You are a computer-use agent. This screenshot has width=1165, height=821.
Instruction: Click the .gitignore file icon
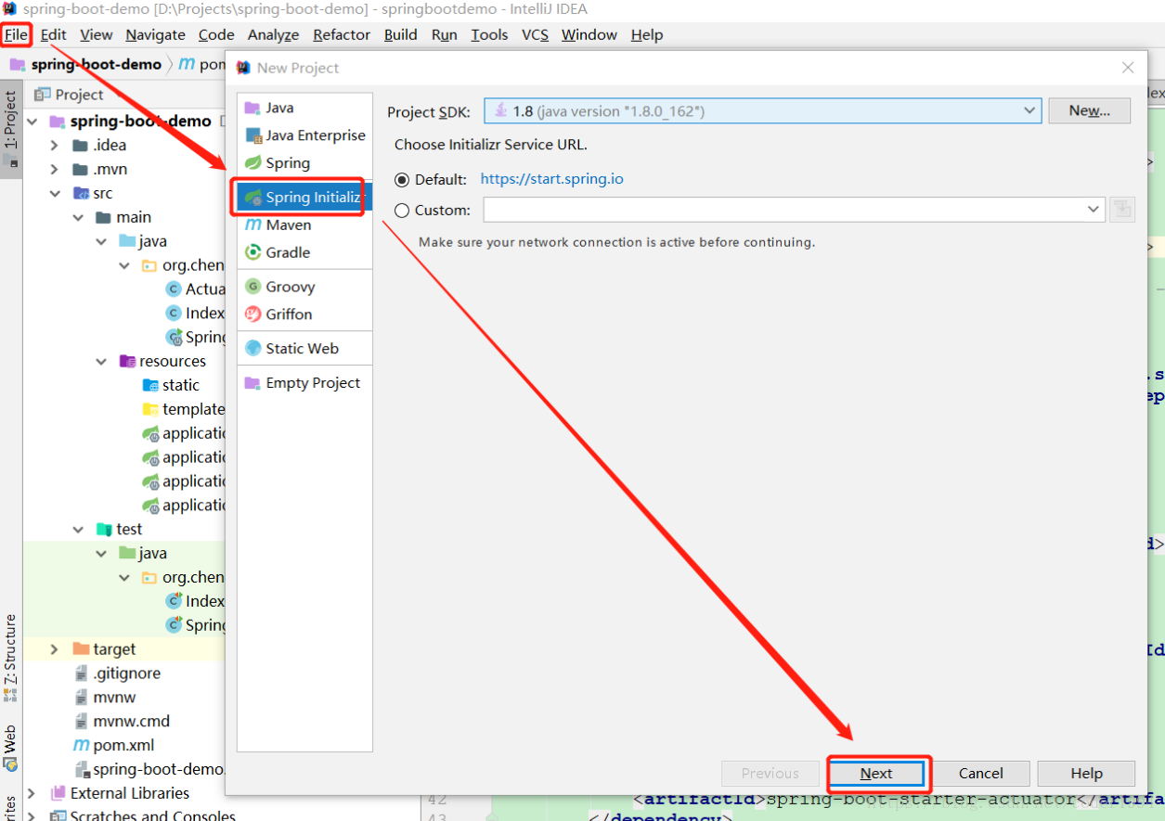tap(81, 673)
